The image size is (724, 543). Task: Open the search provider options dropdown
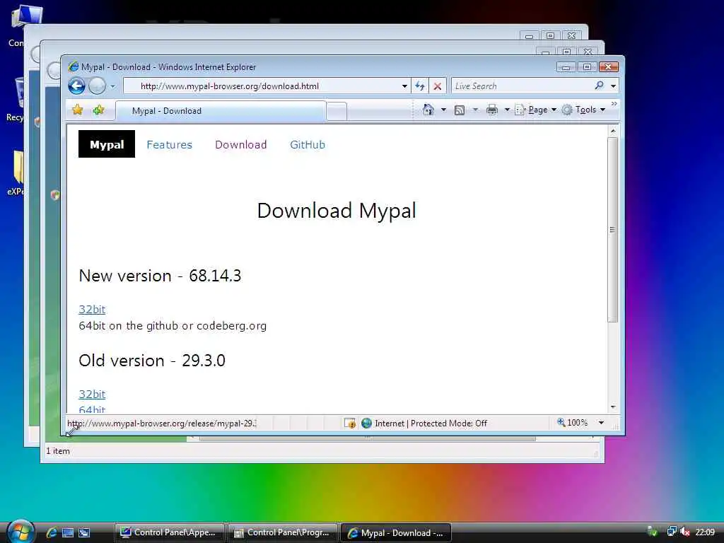tap(613, 86)
